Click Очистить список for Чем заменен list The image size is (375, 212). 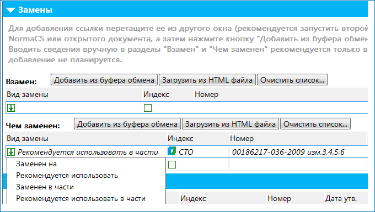tap(315, 124)
